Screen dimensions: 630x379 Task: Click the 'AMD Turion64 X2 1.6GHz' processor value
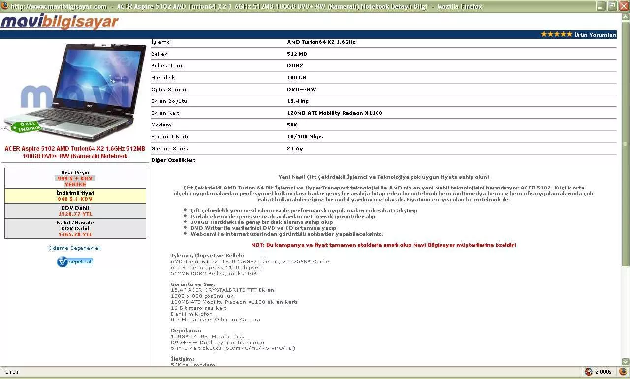[321, 42]
